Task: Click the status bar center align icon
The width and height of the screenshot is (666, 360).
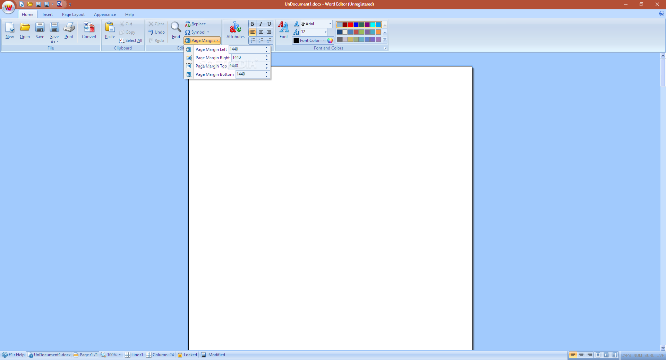Action: tap(581, 355)
